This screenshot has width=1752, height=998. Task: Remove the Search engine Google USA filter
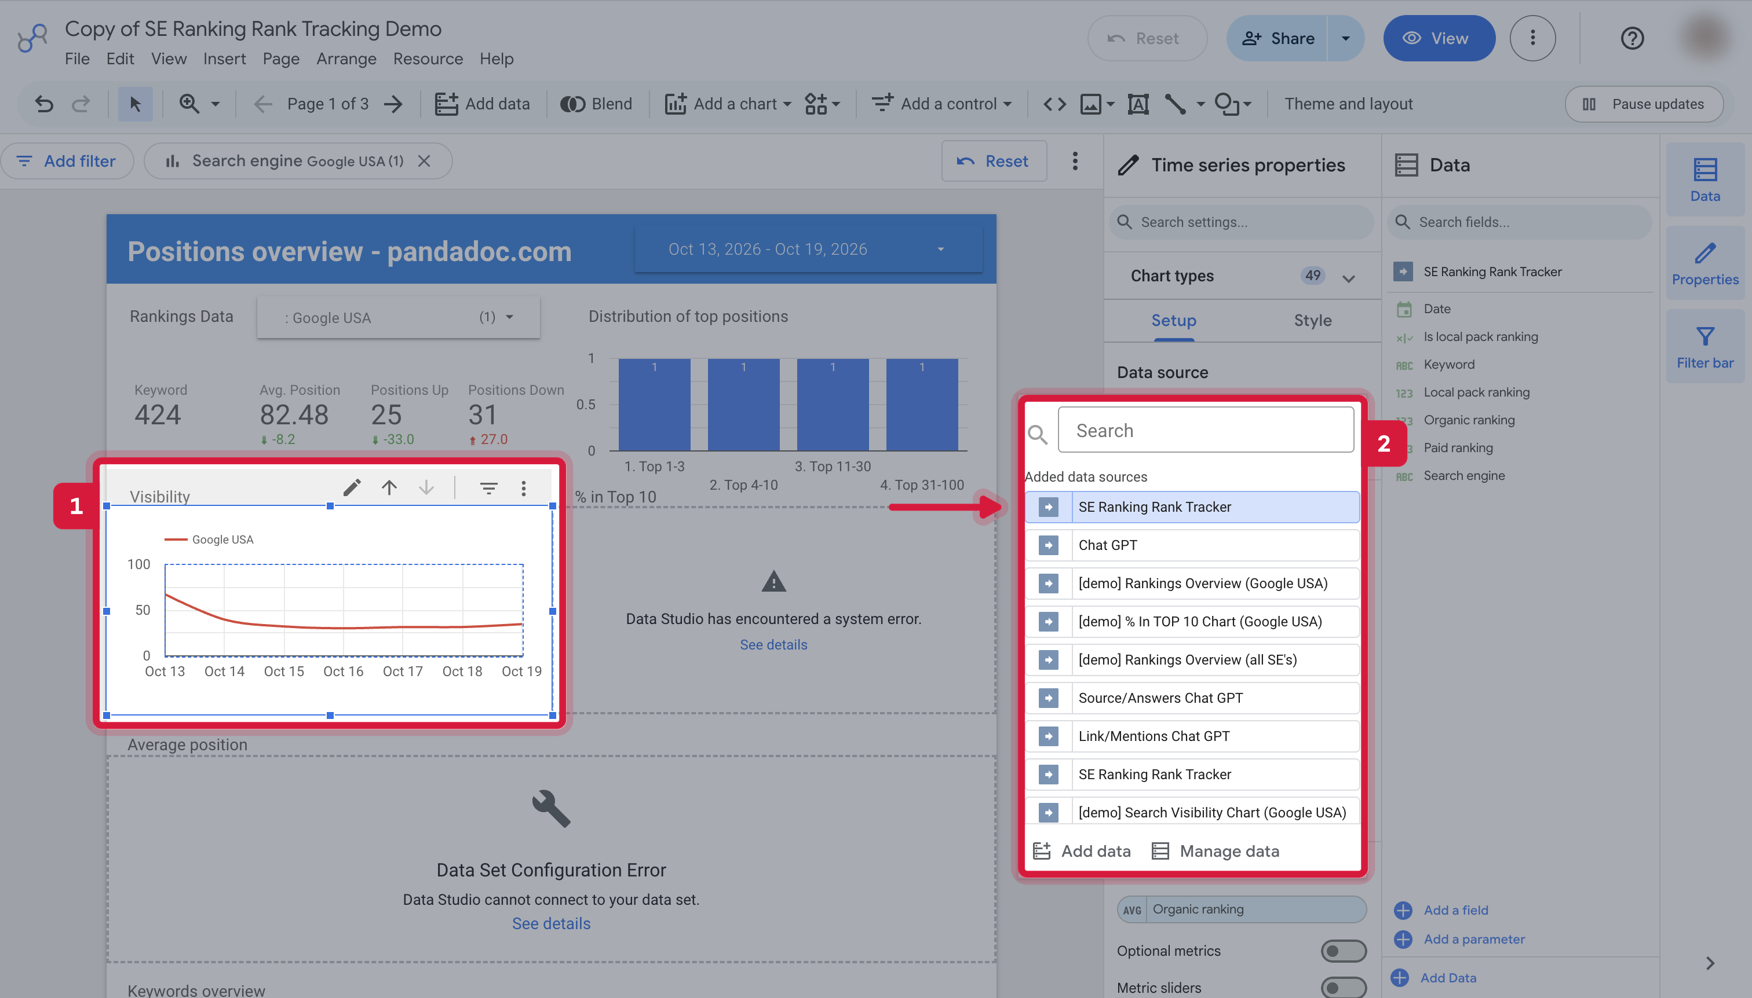(x=424, y=160)
